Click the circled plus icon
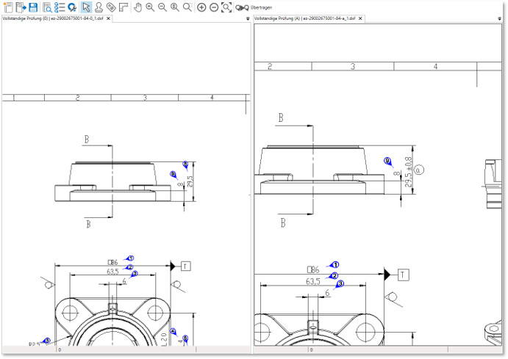Viewport: 508px width, 359px height. 201,7
